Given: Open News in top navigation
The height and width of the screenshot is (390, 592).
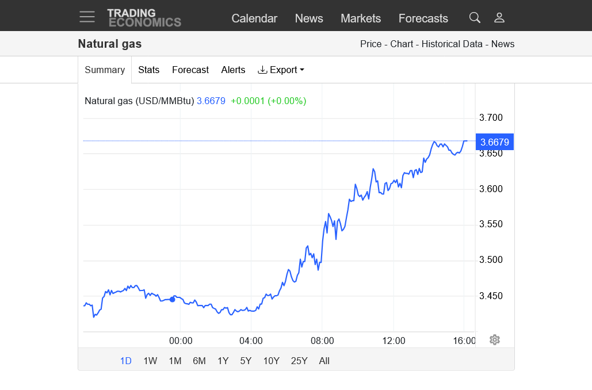Looking at the screenshot, I should [x=309, y=18].
